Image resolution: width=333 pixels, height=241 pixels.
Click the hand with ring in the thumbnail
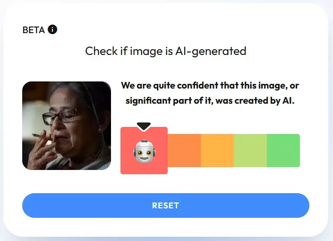(41, 150)
